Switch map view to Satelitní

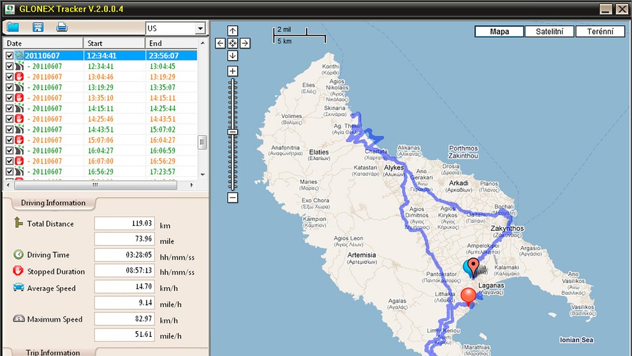tap(549, 31)
